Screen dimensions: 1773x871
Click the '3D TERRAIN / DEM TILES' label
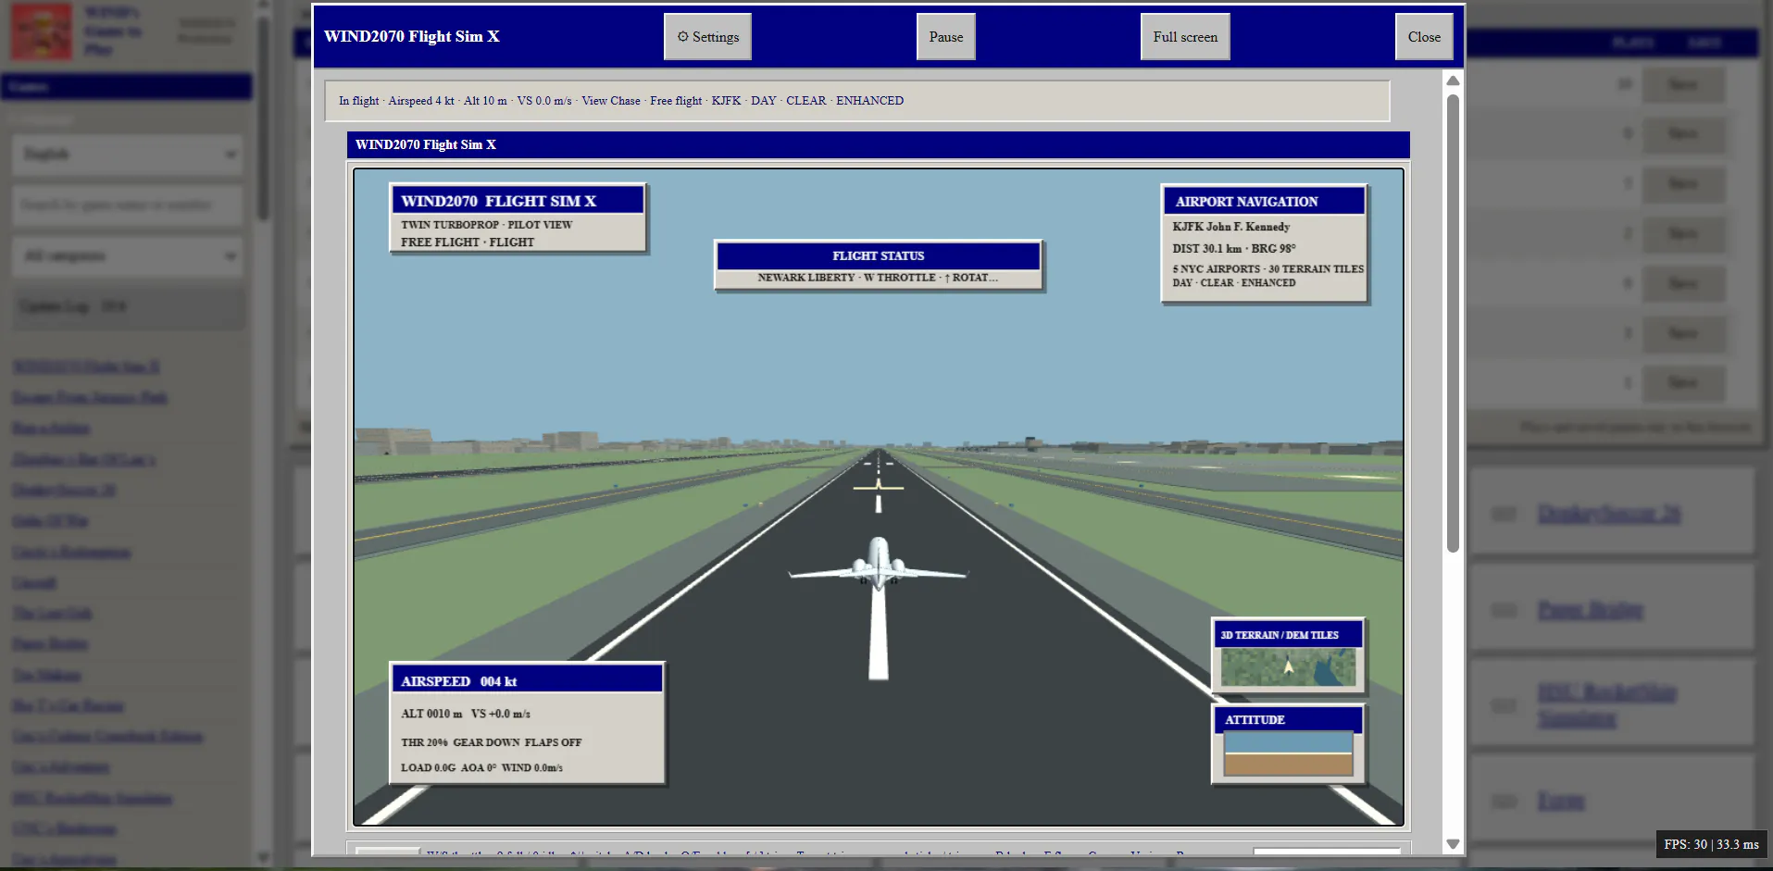(x=1279, y=635)
